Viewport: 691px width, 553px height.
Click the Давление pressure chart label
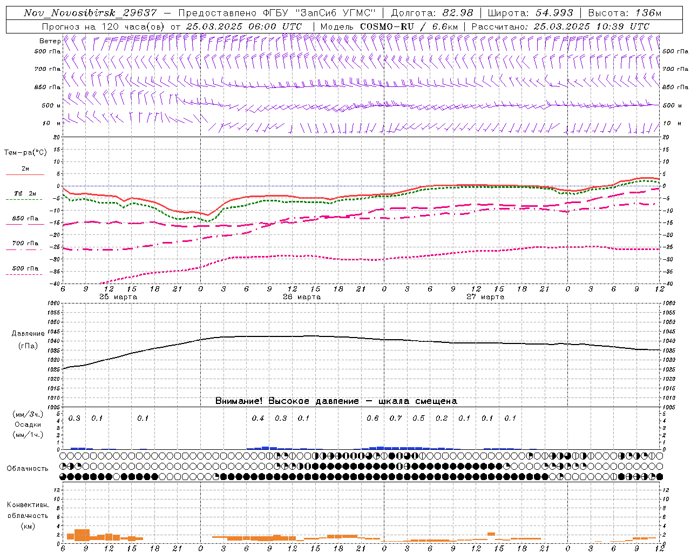[28, 334]
